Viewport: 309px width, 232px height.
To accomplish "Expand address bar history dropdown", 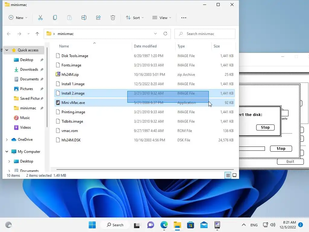I will 155,34.
